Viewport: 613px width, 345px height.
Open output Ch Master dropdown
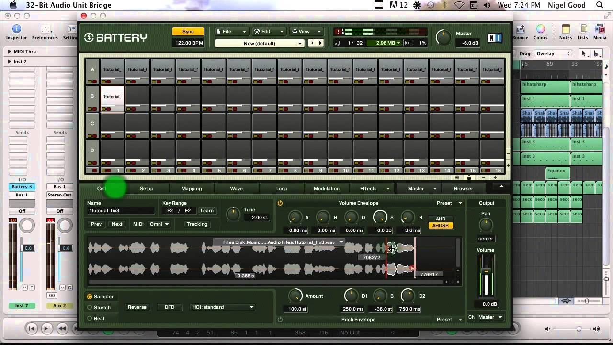[x=490, y=317]
